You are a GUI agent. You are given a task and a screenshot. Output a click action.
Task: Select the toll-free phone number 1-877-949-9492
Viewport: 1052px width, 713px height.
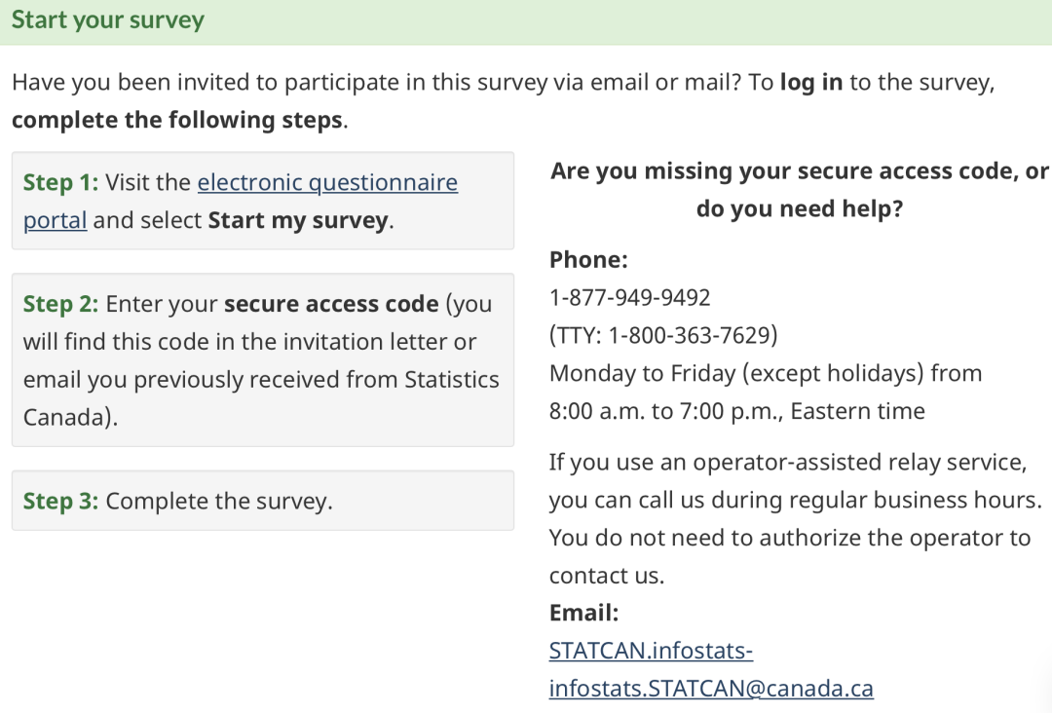(629, 297)
